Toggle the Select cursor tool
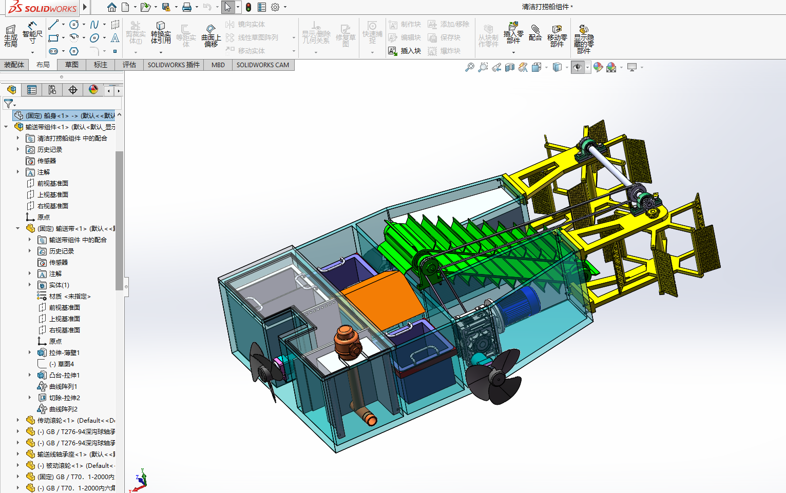The height and width of the screenshot is (493, 786). (228, 7)
